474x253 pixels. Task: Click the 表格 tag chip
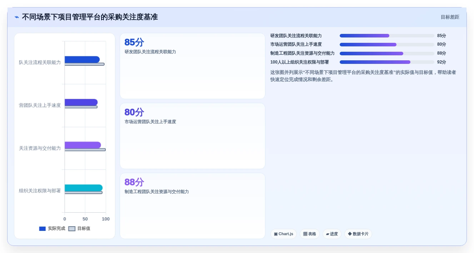(310, 234)
